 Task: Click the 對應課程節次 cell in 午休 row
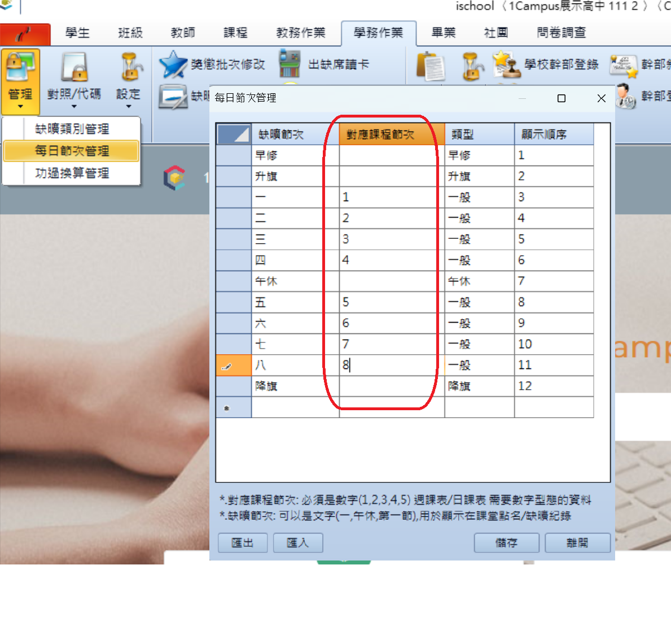coord(391,281)
